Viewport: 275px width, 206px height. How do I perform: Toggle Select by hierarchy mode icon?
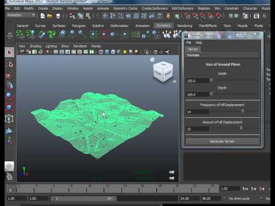click(x=72, y=16)
